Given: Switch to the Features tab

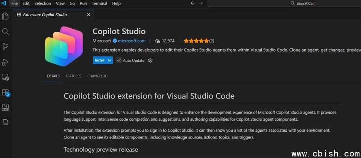Looking at the screenshot, I should click(x=73, y=76).
